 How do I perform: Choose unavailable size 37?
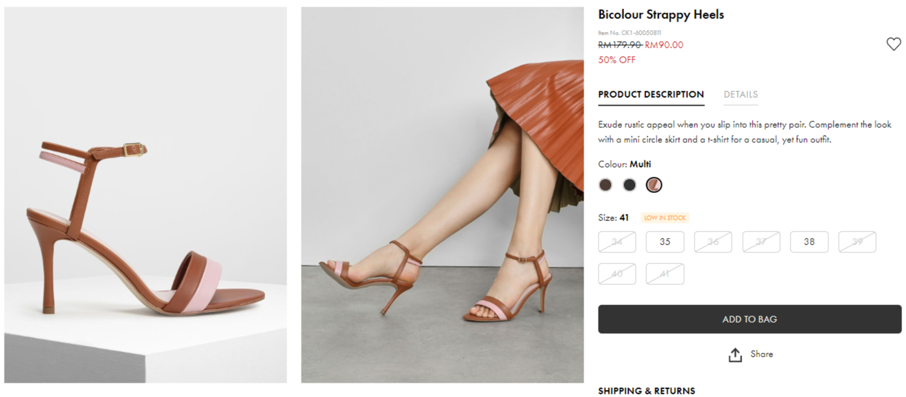tap(761, 242)
